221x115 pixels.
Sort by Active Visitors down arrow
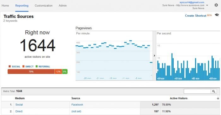[x=218, y=98]
